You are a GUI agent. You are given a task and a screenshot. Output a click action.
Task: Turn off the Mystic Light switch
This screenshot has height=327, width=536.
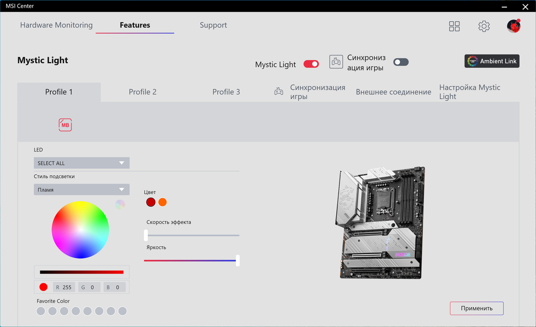point(311,64)
